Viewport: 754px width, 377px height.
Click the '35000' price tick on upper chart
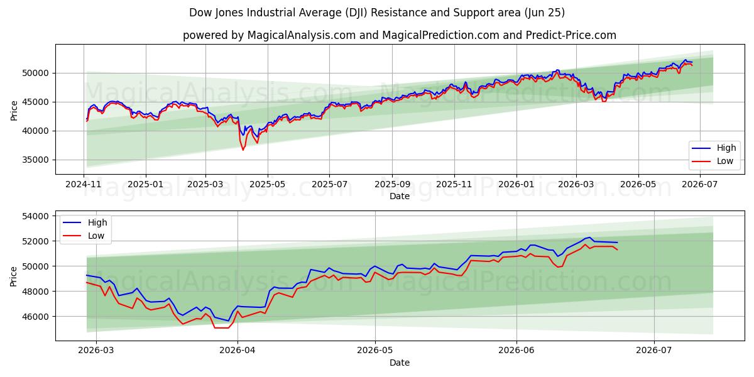[x=37, y=160]
